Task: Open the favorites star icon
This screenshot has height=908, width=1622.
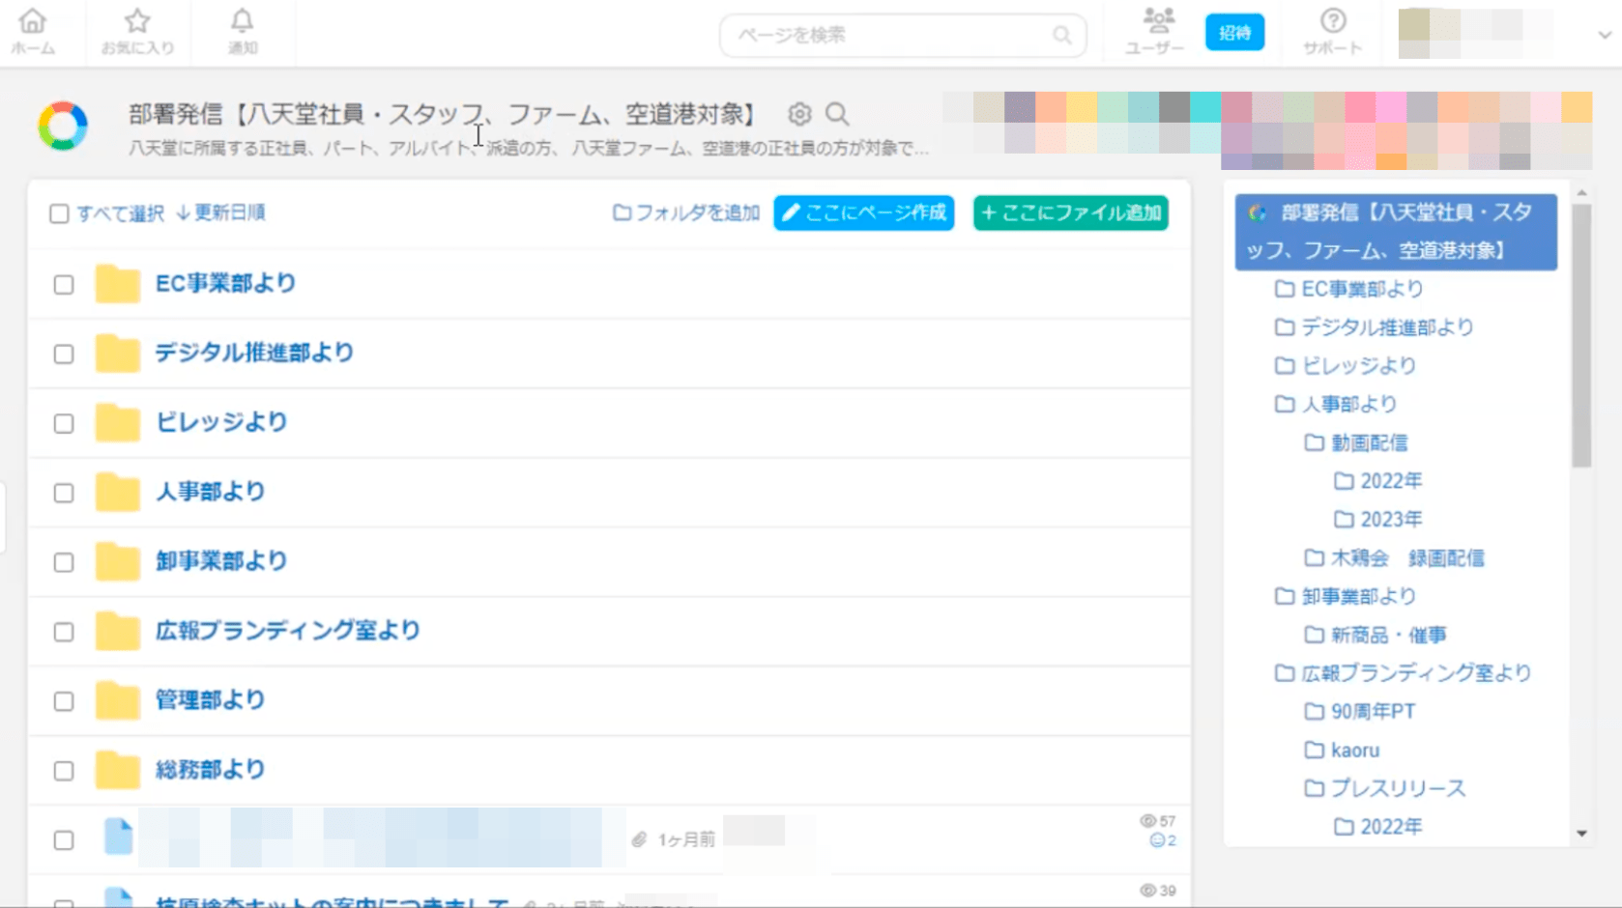Action: [137, 20]
